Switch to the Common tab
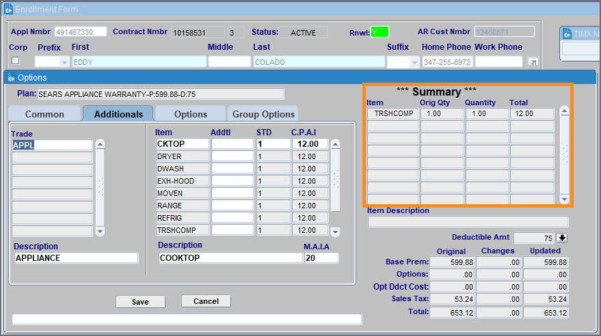 point(44,114)
